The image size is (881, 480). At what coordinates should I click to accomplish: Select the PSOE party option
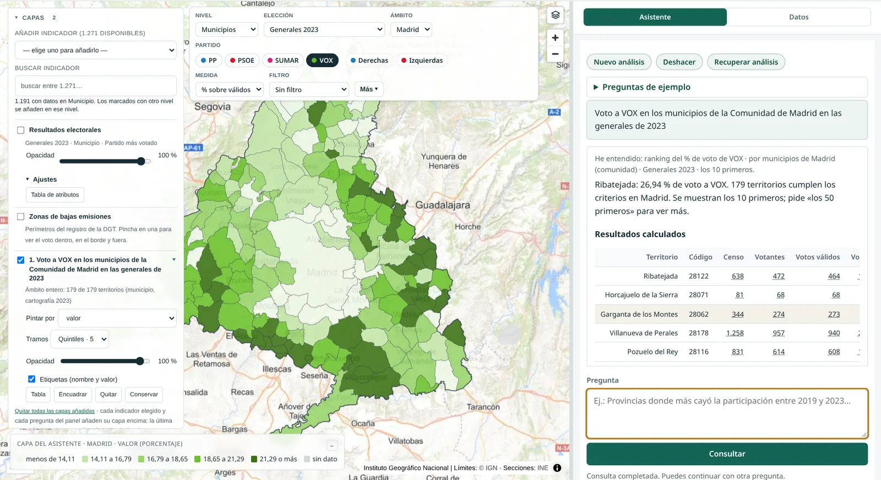242,61
